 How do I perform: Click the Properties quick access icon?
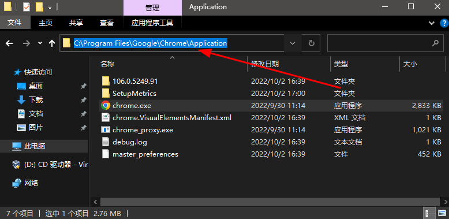coord(26,7)
